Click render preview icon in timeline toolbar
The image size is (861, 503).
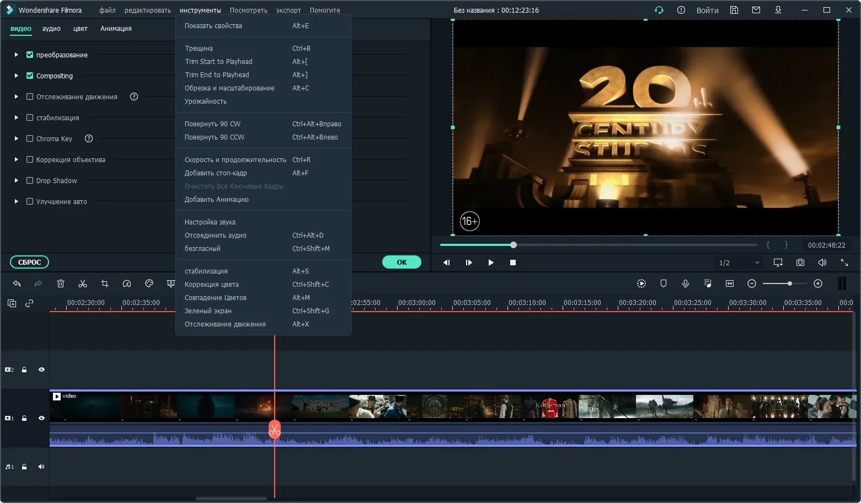point(641,283)
